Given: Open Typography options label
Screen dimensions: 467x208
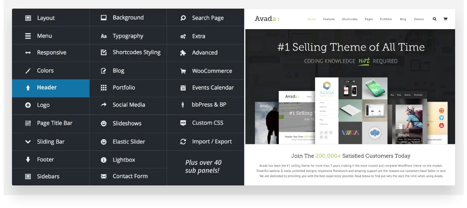Looking at the screenshot, I should [x=128, y=36].
